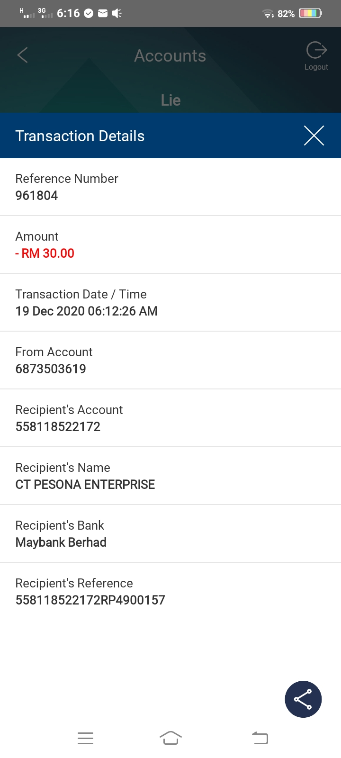This screenshot has width=341, height=758.
Task: Tap the Android home button
Action: coord(170,738)
